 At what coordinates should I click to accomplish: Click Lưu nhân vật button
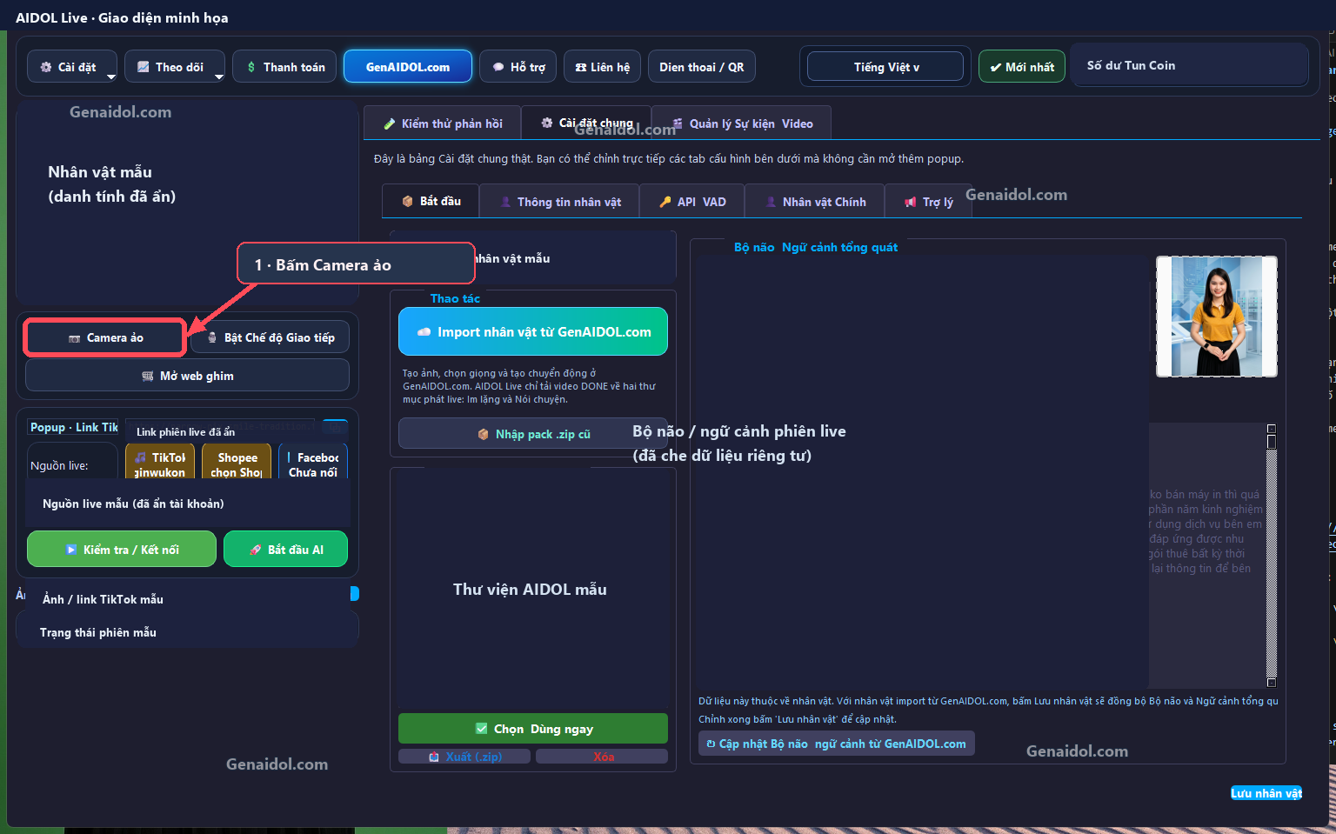pyautogui.click(x=1266, y=793)
